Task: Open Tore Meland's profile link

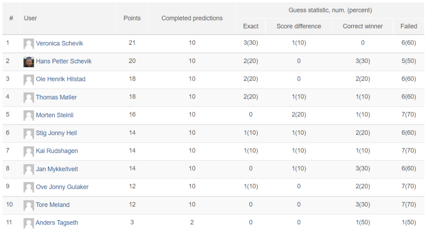Action: (x=53, y=205)
